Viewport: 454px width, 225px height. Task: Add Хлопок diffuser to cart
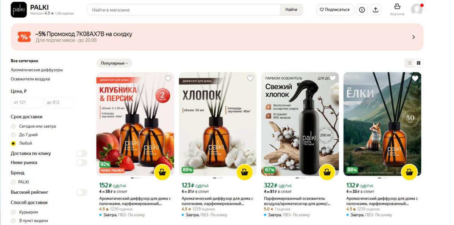[244, 172]
